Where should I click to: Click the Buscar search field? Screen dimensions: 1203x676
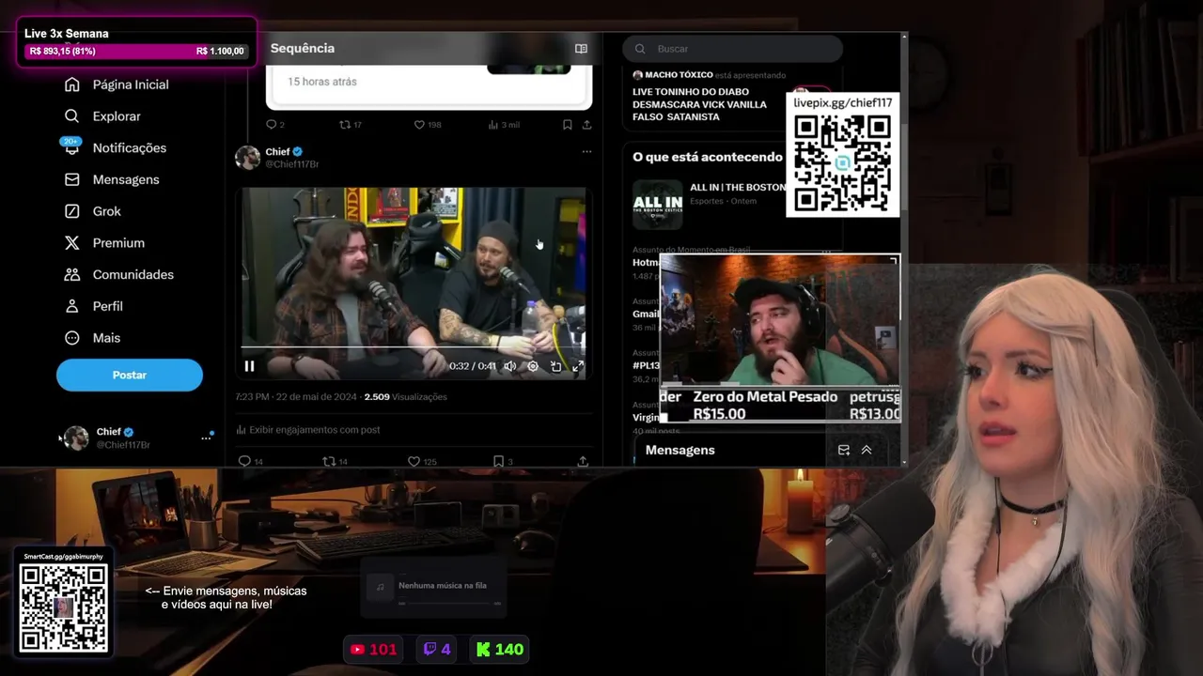pyautogui.click(x=733, y=49)
